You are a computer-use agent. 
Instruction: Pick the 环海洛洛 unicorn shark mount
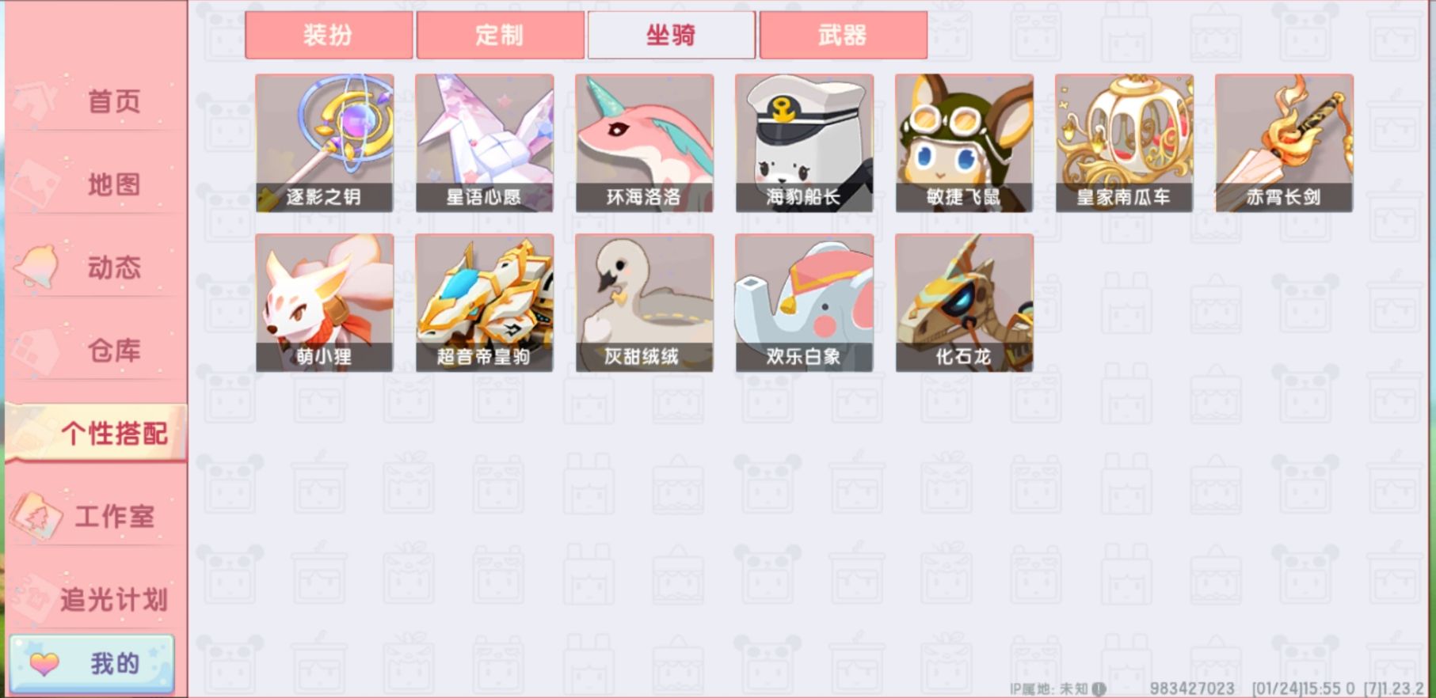click(644, 143)
